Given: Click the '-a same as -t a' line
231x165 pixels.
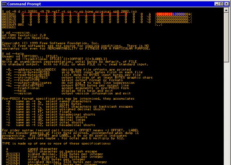Looking at the screenshot, I should pyautogui.click(x=49, y=101).
